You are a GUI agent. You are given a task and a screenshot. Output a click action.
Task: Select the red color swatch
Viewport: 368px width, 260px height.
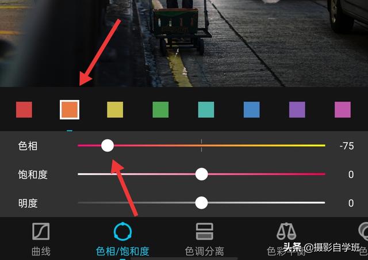(24, 110)
